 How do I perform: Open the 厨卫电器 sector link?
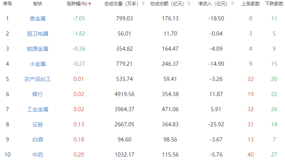[38, 34]
